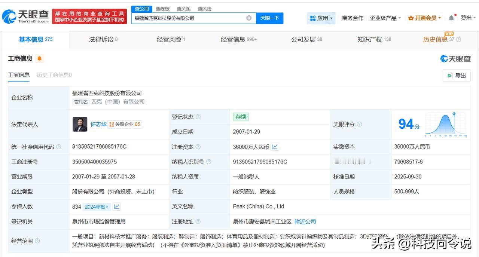The image size is (479, 257).
Task: Open the 商务合作 link
Action: (353, 18)
